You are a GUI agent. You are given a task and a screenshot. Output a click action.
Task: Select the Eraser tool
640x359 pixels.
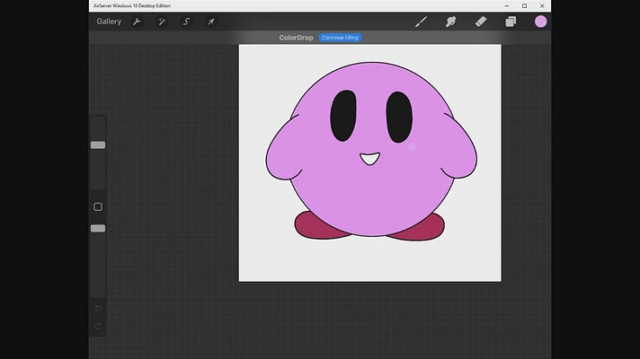[x=481, y=22]
